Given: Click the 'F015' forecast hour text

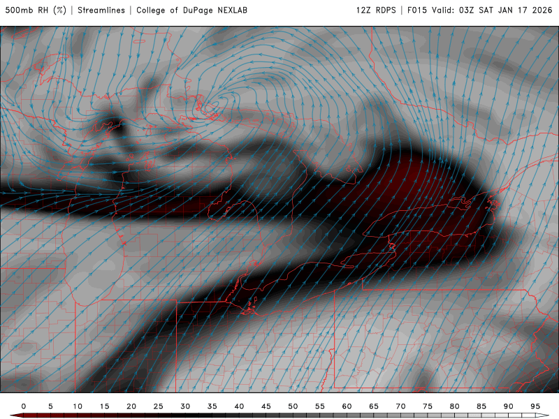Looking at the screenshot, I should pos(417,10).
